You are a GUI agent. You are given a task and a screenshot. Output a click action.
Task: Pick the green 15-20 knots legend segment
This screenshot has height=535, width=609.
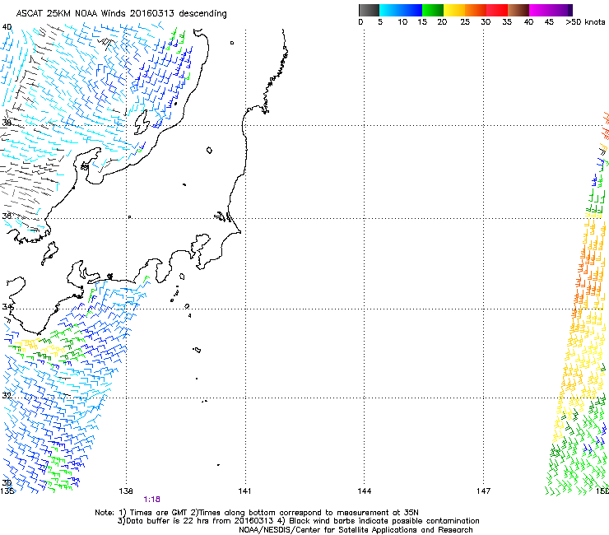[433, 10]
